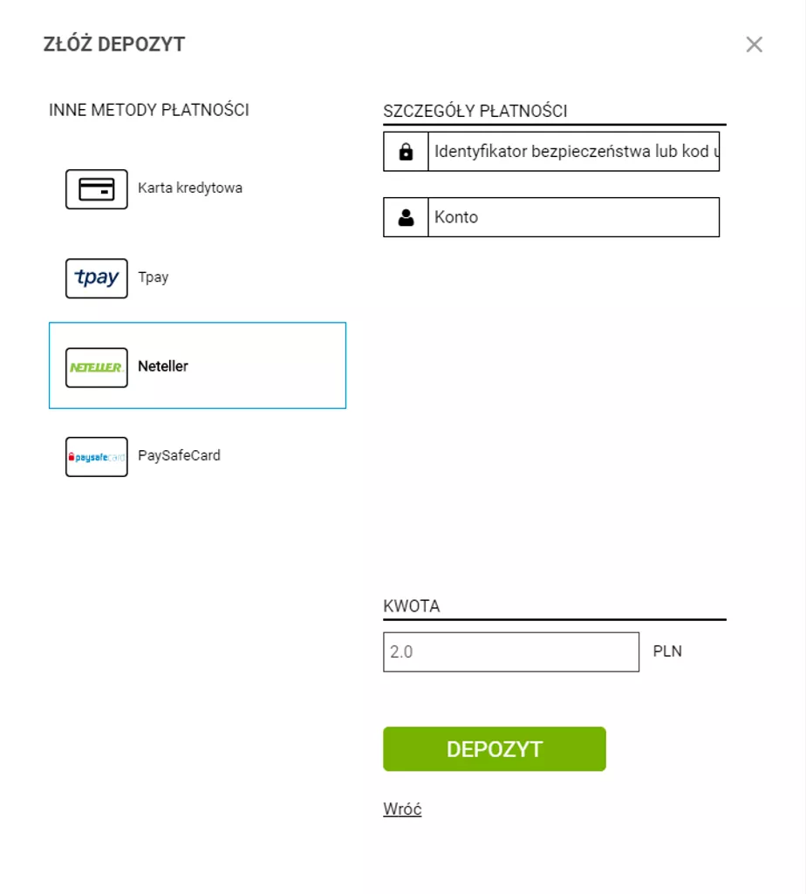Click the KWOTA section header
Screen dimensions: 806x894
coord(412,605)
